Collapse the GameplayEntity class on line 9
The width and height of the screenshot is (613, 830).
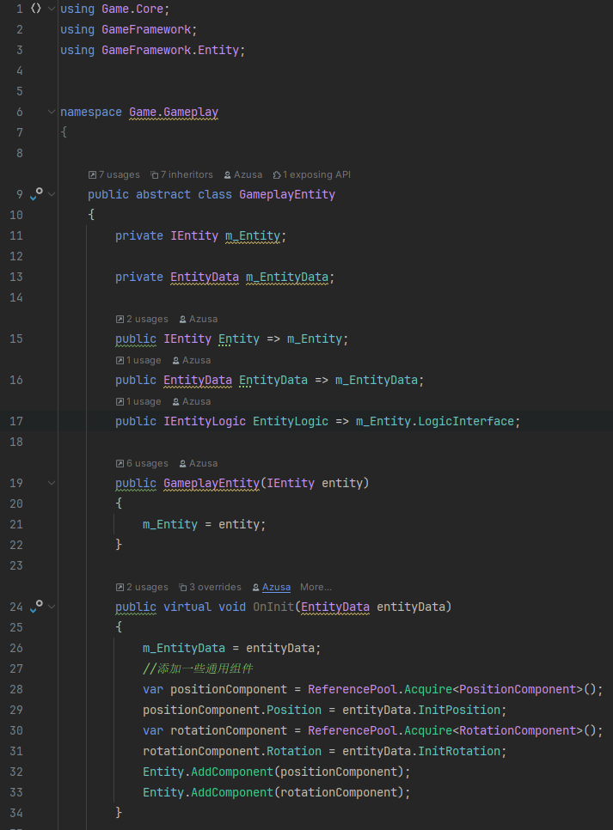(x=52, y=194)
